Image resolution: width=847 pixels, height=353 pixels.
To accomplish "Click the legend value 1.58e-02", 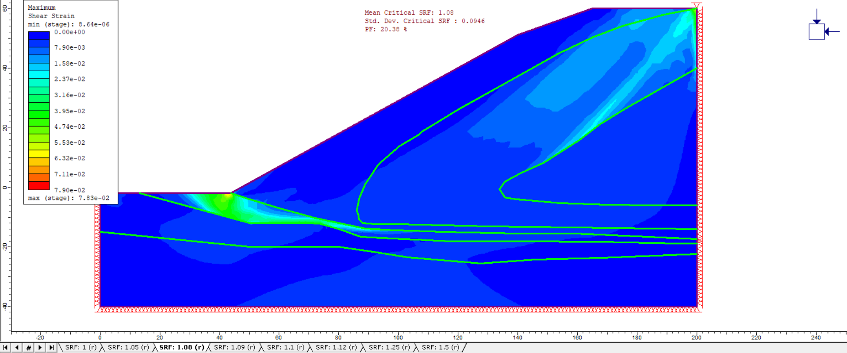I will click(69, 64).
